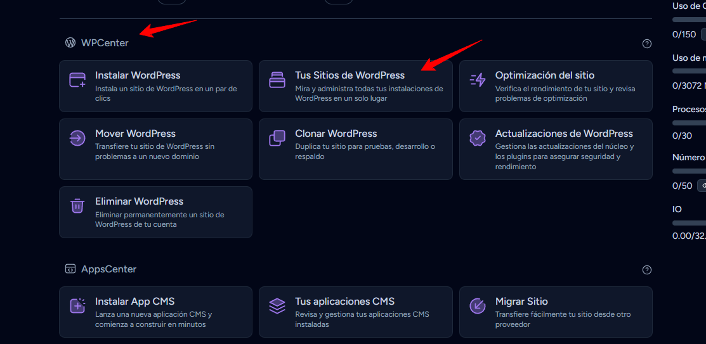Click the Eliminar WordPress trash icon
The image size is (706, 344).
click(x=77, y=206)
